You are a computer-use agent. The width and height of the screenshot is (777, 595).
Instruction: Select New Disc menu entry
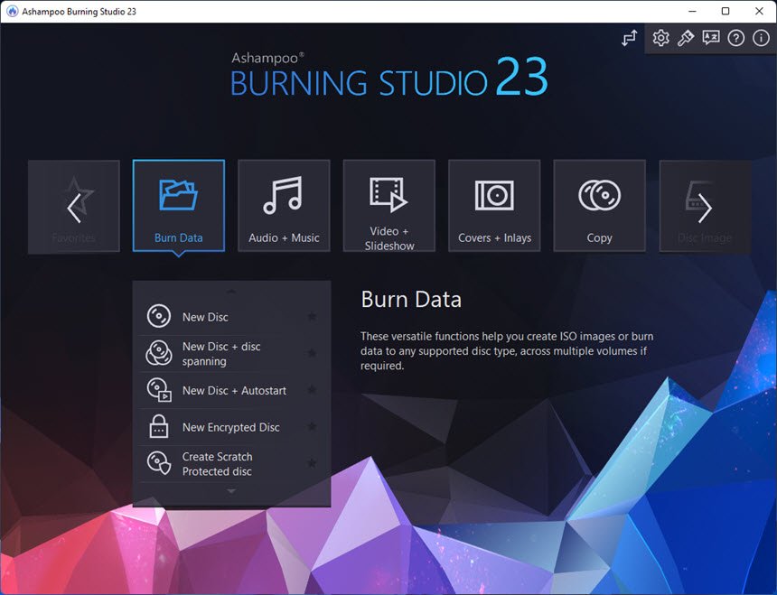(231, 317)
